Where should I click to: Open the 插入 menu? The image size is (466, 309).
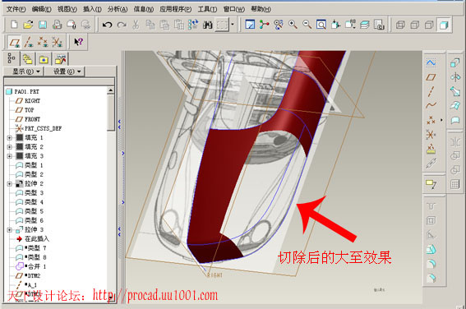[x=92, y=9]
